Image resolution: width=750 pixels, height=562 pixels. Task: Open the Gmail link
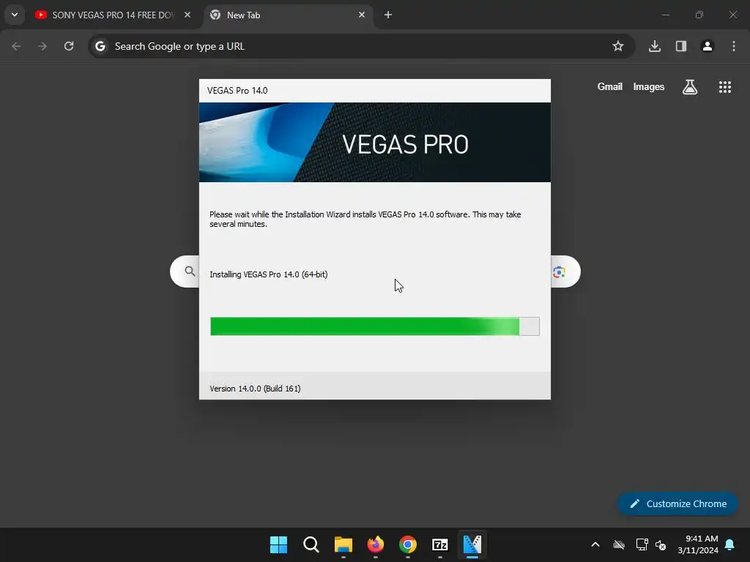610,86
